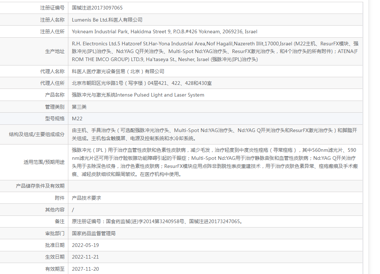380x274 pixels.
Task: Select approval department 国家药品监督管理局
Action: 94,233
